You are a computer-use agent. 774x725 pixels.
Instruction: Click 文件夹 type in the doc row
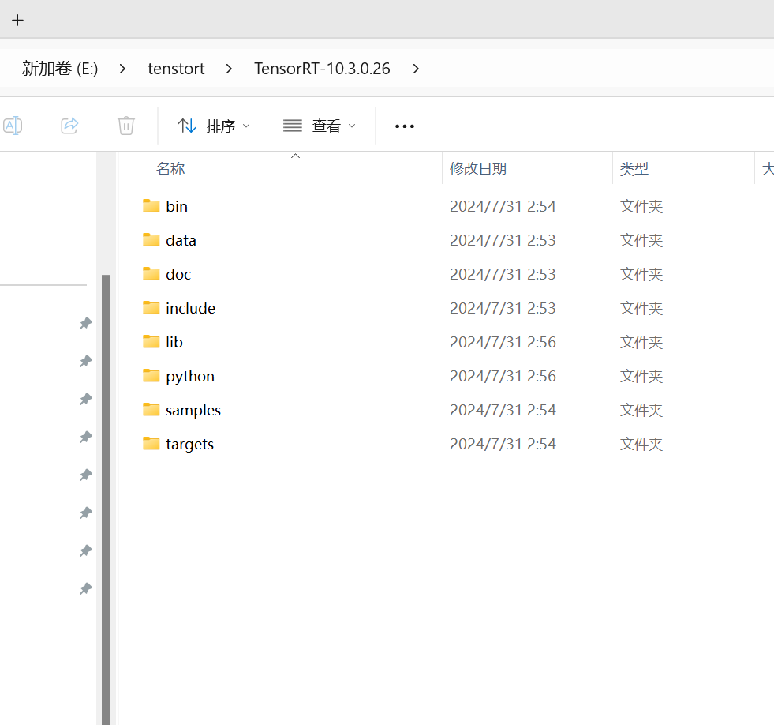point(641,274)
